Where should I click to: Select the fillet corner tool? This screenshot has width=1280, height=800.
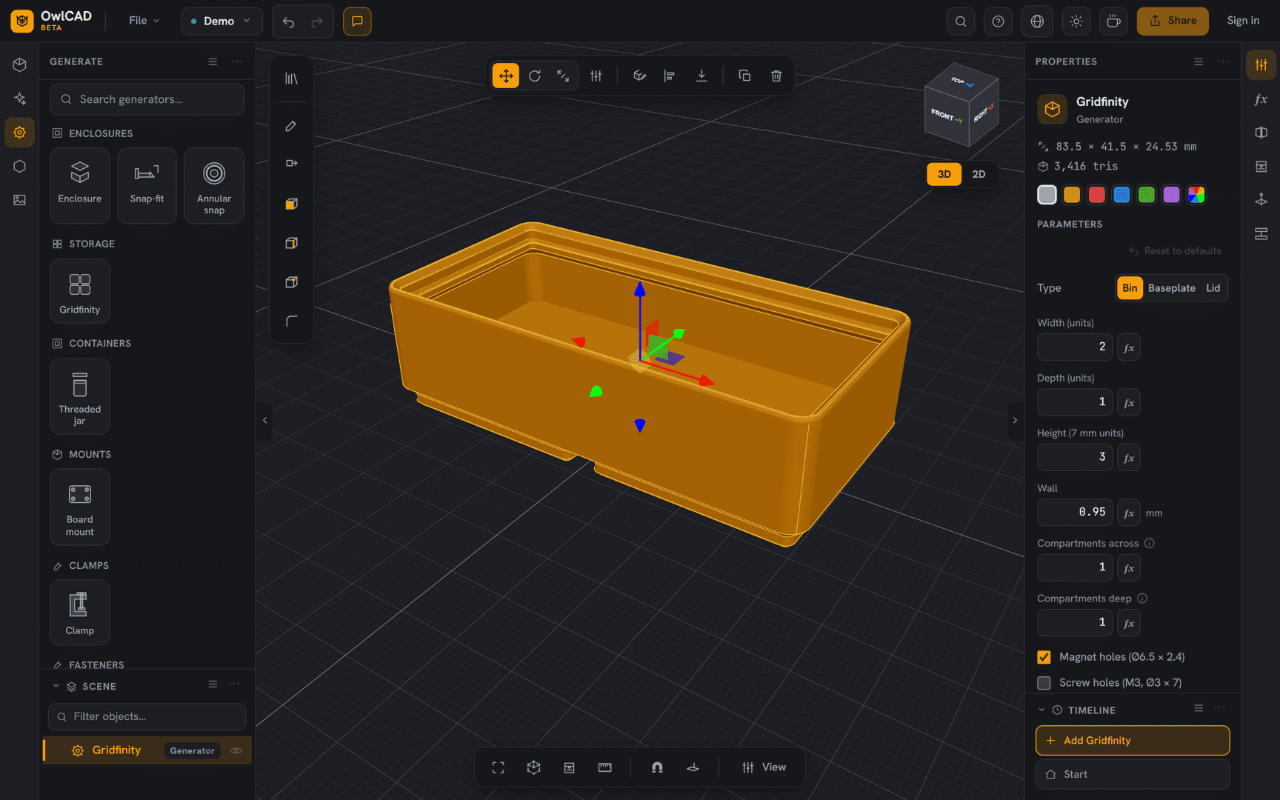291,321
